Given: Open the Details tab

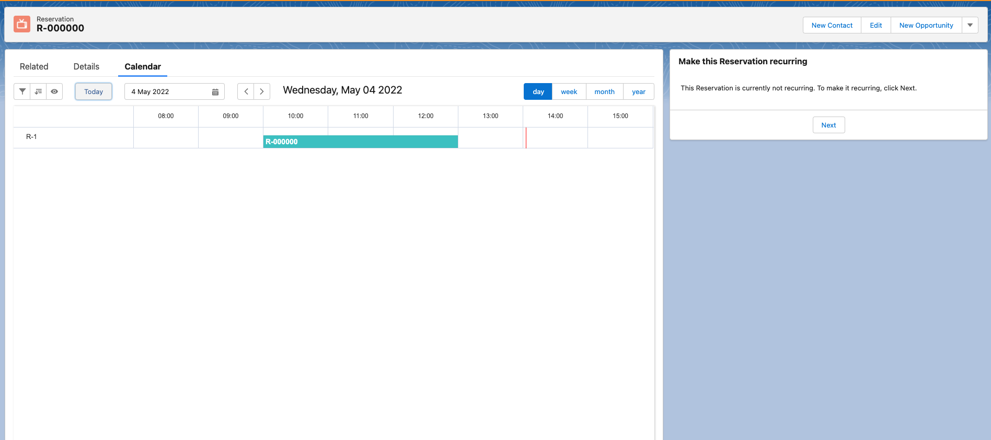Looking at the screenshot, I should click(x=86, y=66).
